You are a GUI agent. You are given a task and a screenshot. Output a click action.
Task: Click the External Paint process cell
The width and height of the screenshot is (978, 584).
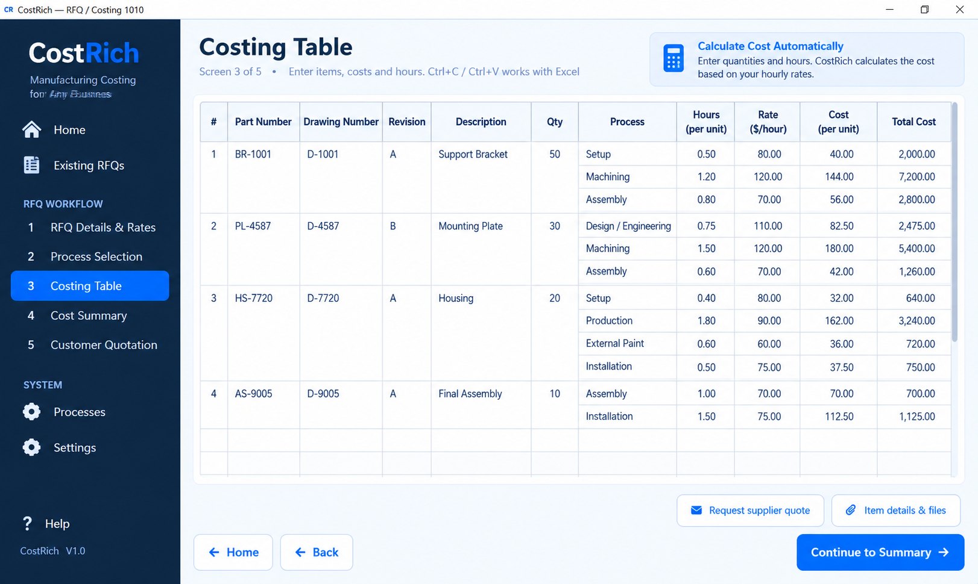point(628,343)
